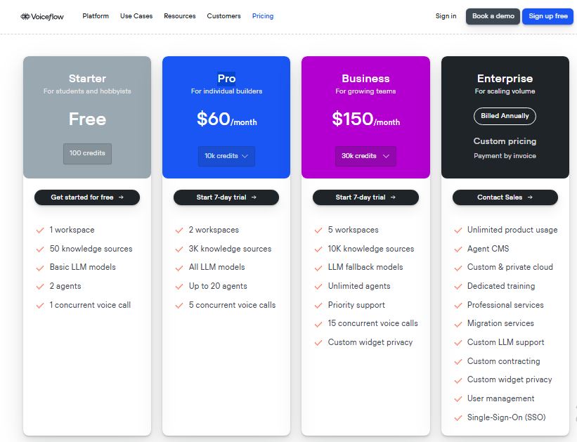This screenshot has height=442, width=577.
Task: Click the Starter 100 credits box
Action: click(x=87, y=153)
